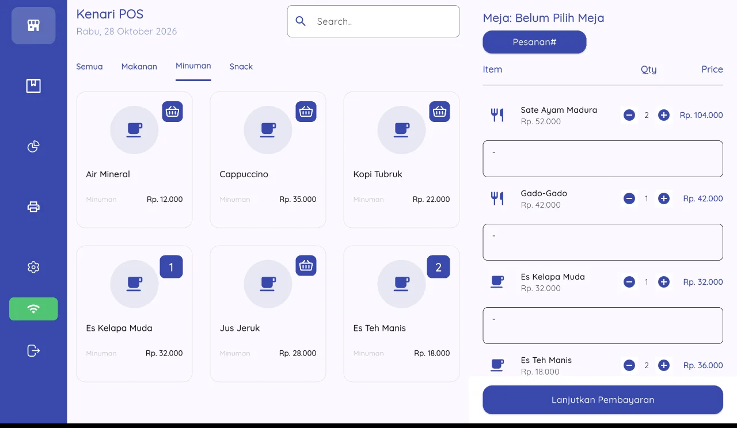Open the pie chart reports icon
The height and width of the screenshot is (428, 737).
pos(33,147)
